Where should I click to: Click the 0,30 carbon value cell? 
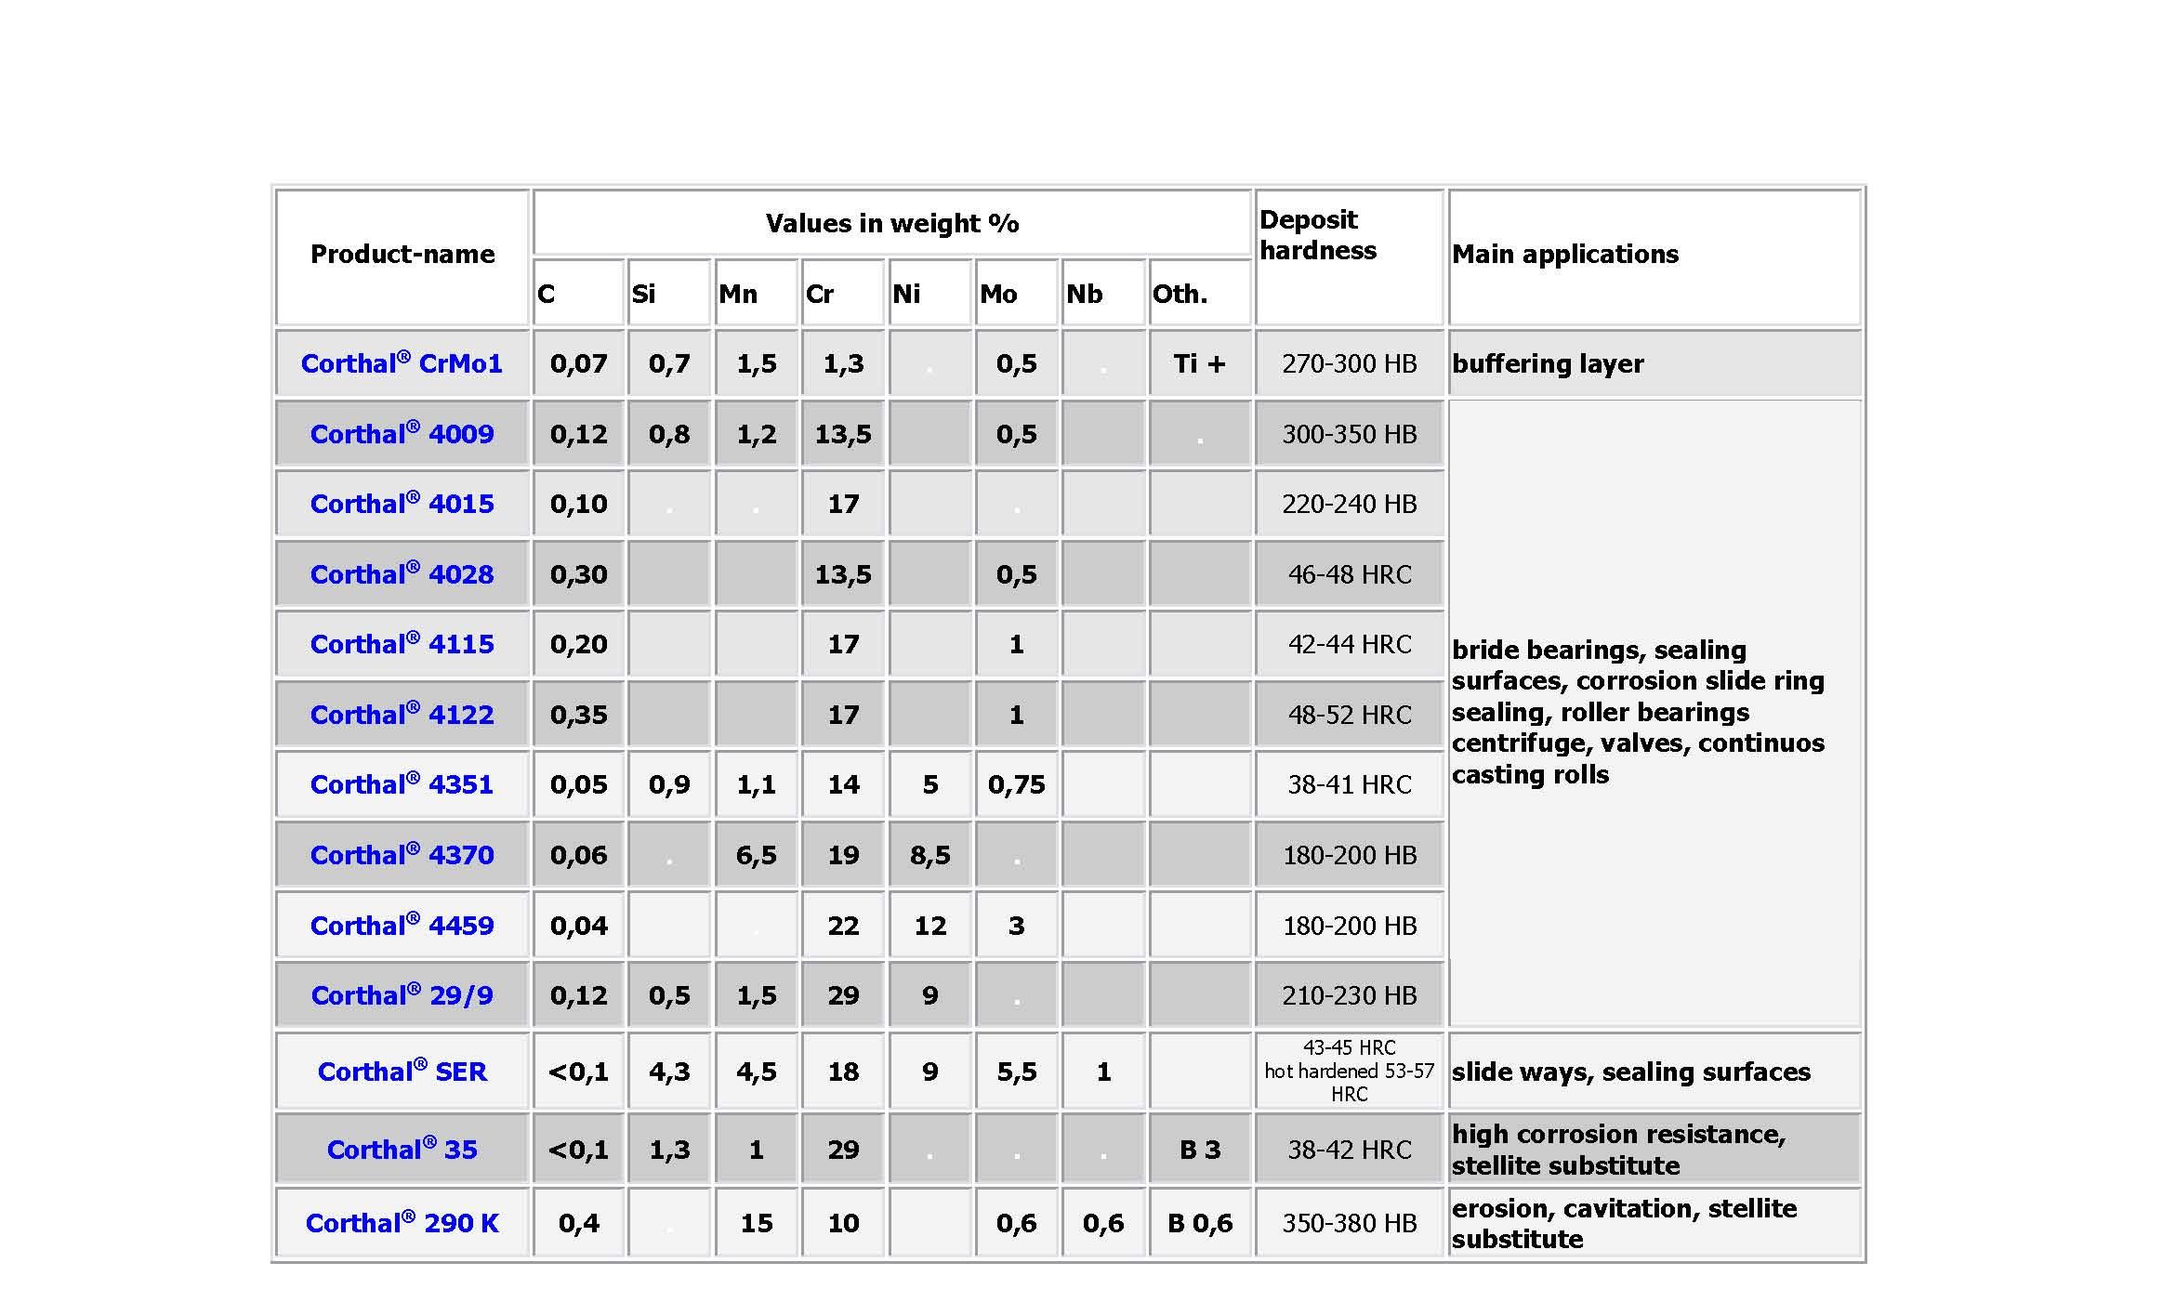(x=578, y=574)
